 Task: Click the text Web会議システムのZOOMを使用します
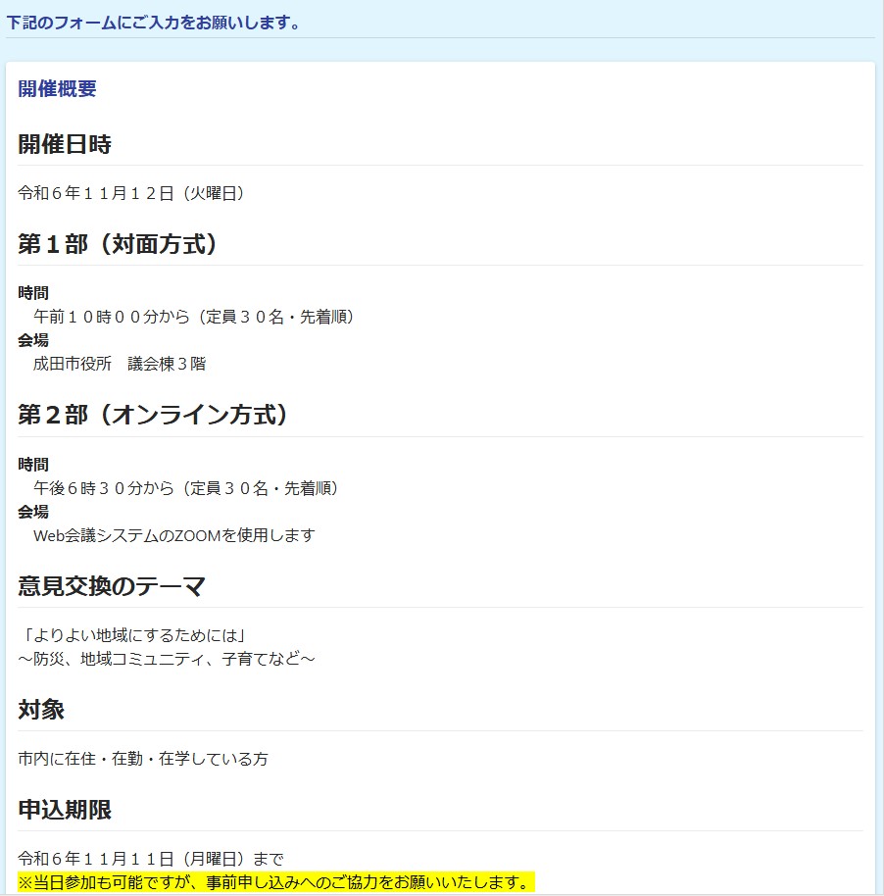174,535
